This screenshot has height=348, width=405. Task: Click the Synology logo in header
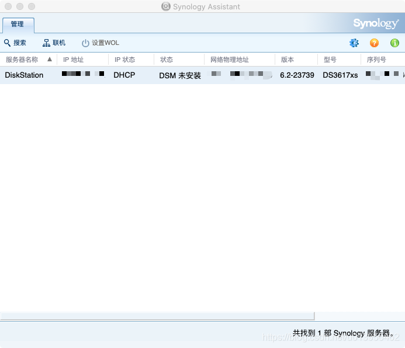tap(376, 23)
